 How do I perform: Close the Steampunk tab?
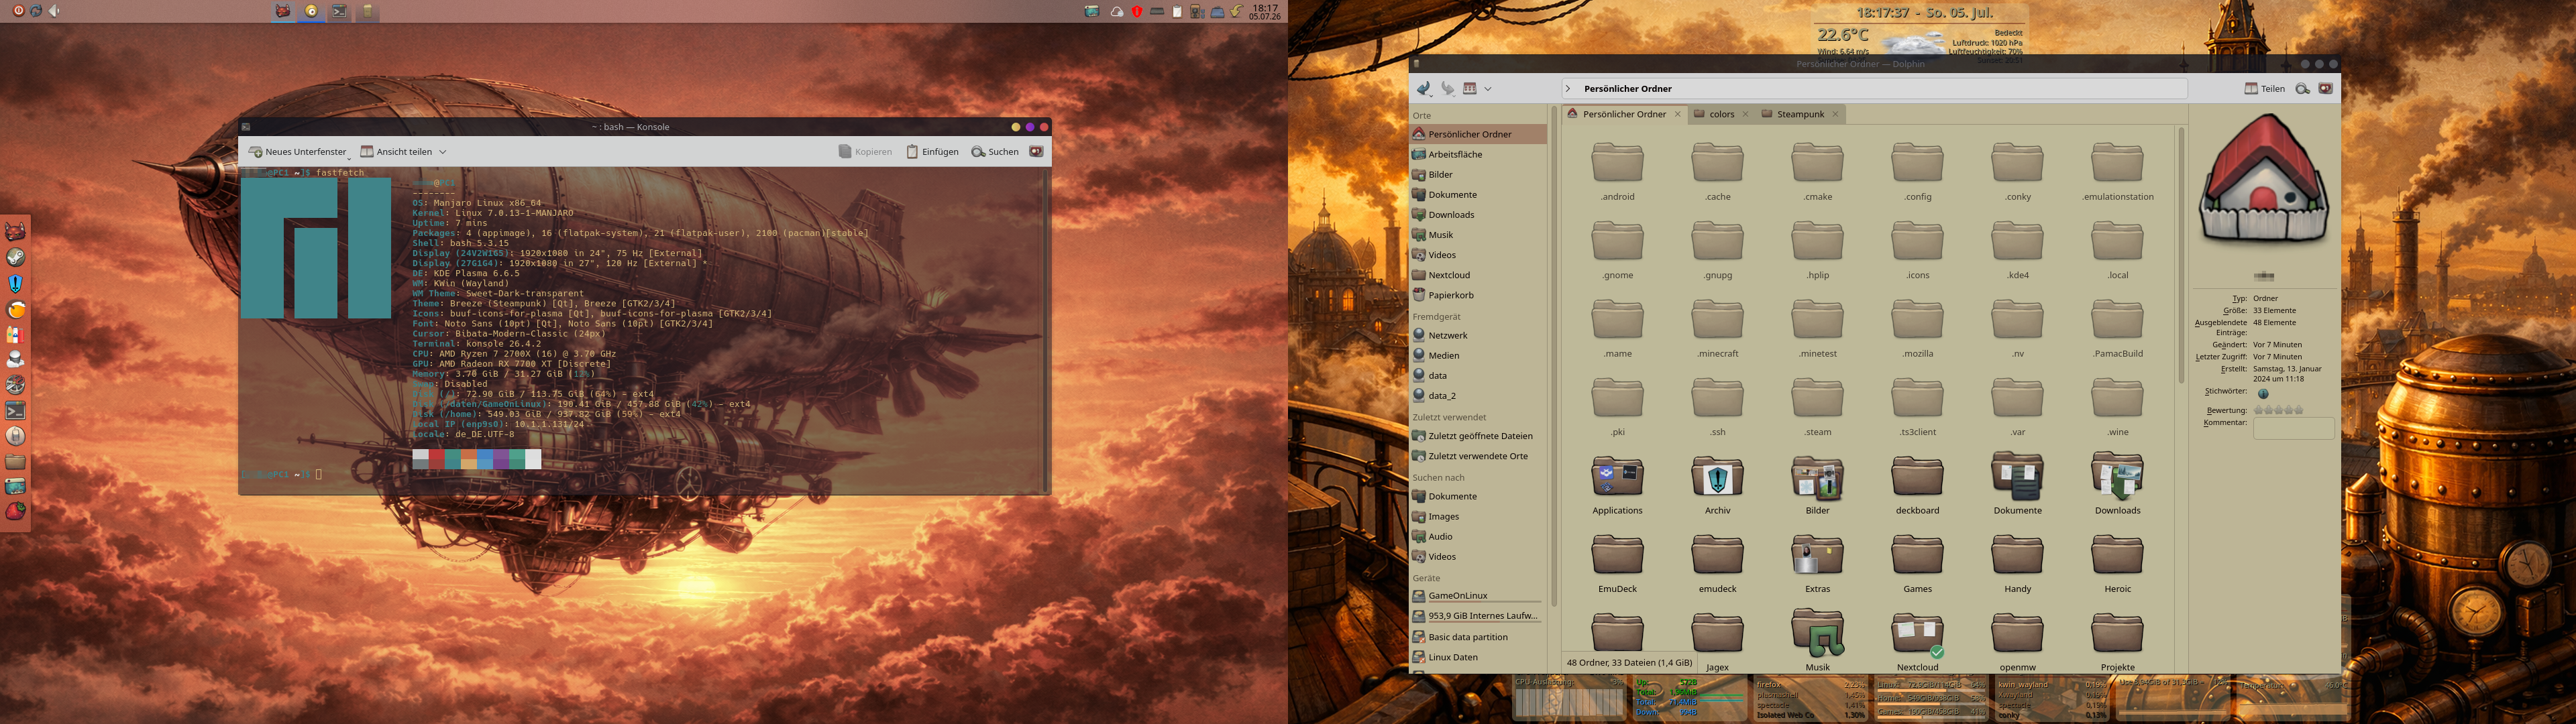coord(1836,114)
